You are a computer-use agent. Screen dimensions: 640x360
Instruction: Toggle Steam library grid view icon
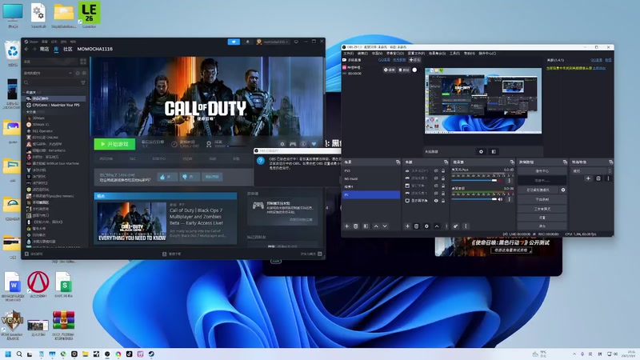point(83,62)
